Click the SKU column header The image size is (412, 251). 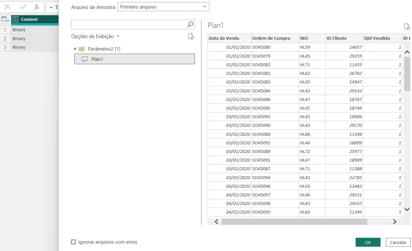[312, 38]
